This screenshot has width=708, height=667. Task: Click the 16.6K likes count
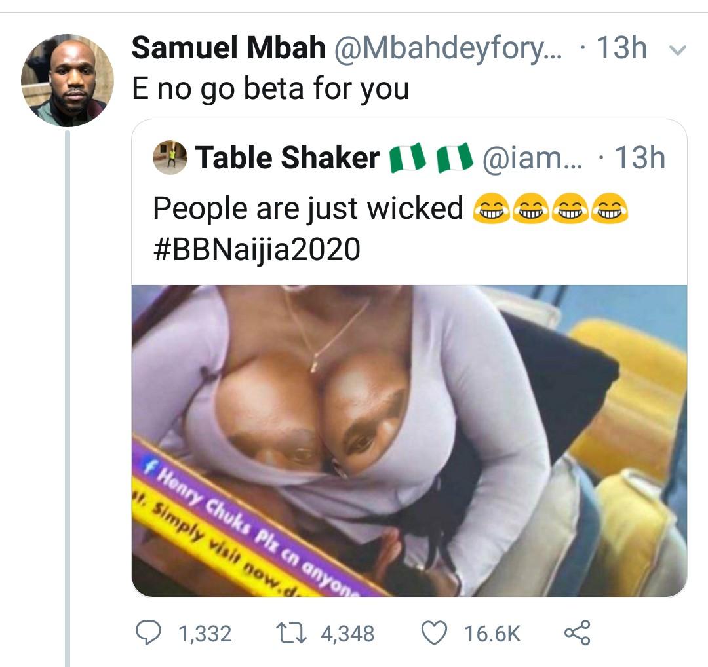[x=492, y=634]
